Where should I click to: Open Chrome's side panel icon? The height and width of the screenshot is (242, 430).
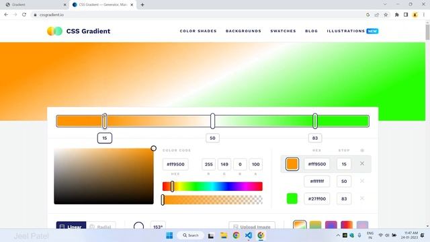[406, 15]
